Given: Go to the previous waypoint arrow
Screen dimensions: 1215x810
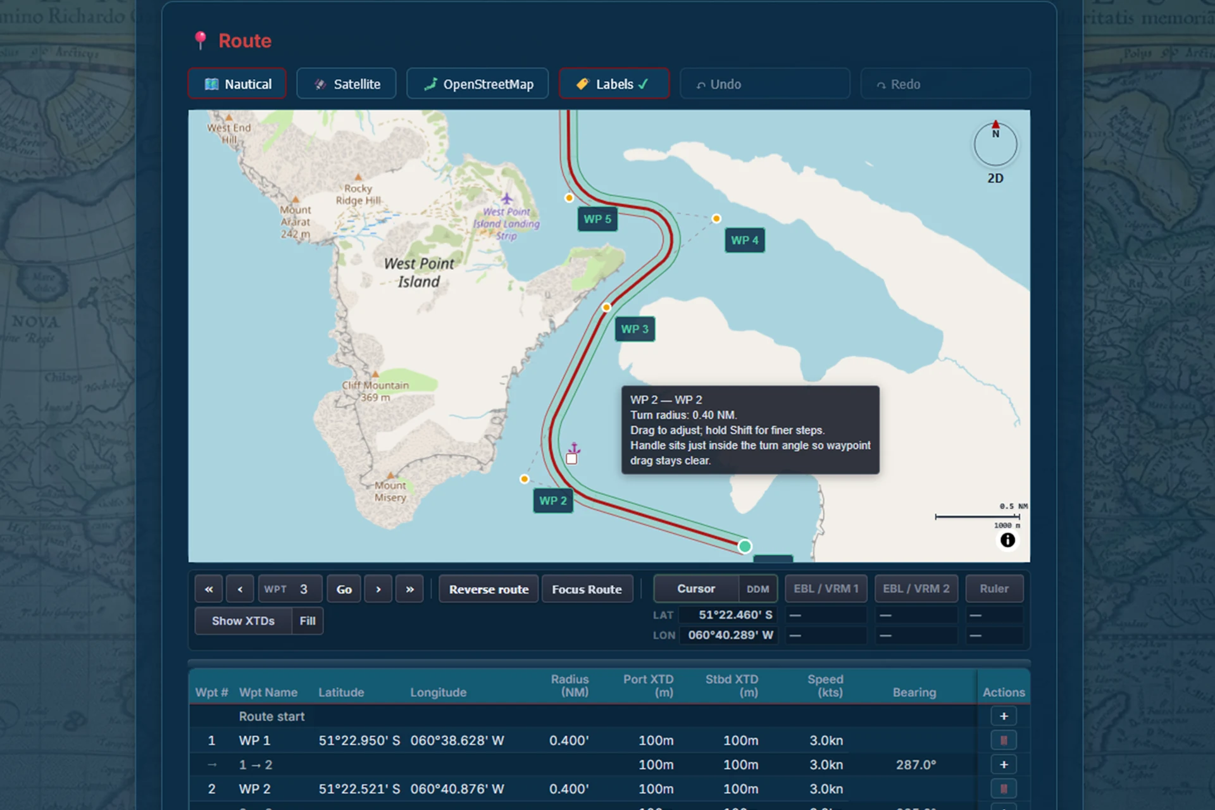Looking at the screenshot, I should 240,589.
